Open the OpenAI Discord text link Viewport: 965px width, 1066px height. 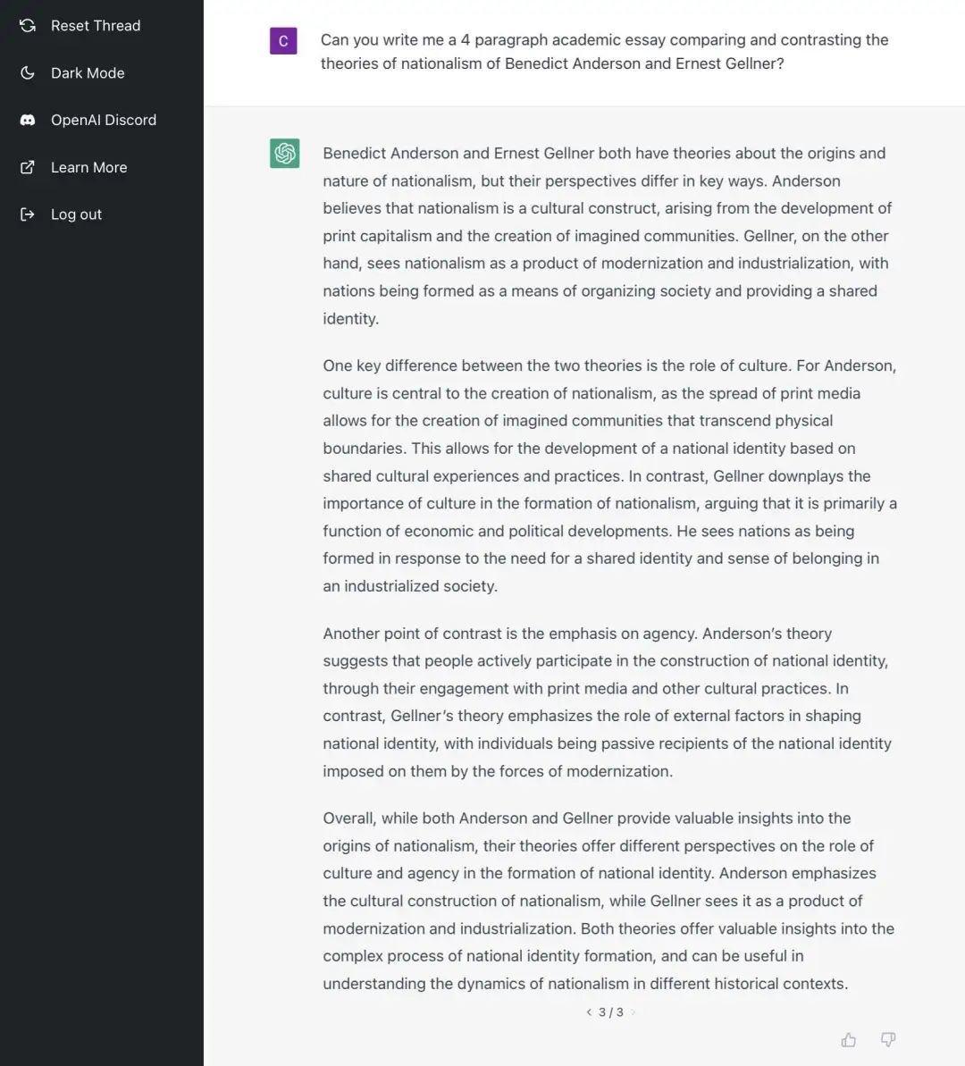tap(104, 120)
